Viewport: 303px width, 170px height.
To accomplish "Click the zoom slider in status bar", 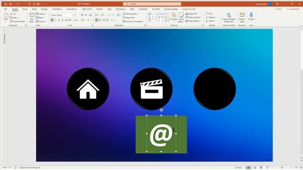I will point(282,168).
